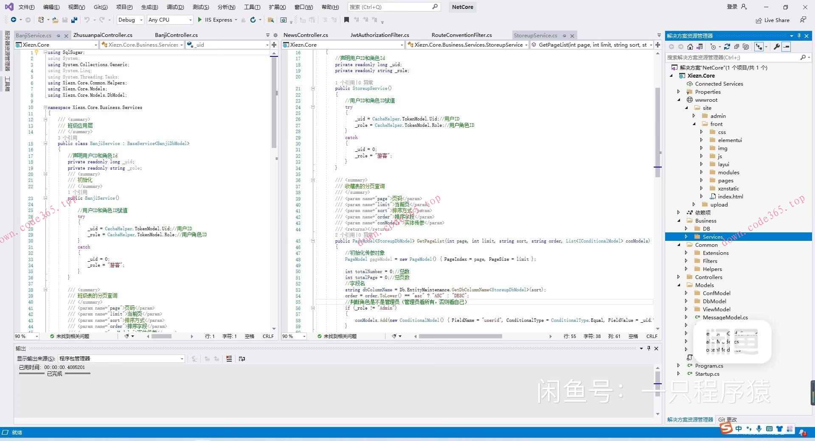Open the Debug configuration dropdown
Image resolution: width=815 pixels, height=441 pixels.
[x=130, y=20]
